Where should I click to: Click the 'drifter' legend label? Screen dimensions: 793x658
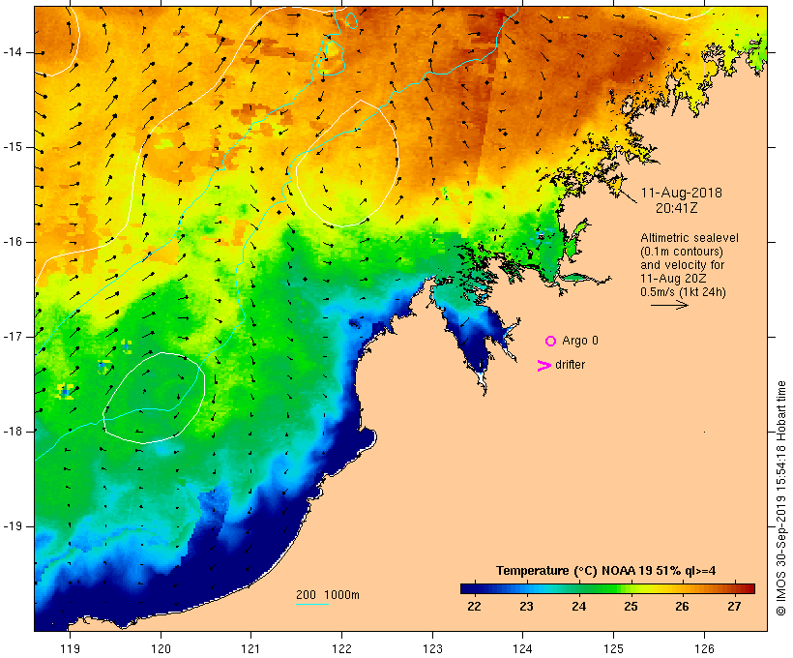570,365
